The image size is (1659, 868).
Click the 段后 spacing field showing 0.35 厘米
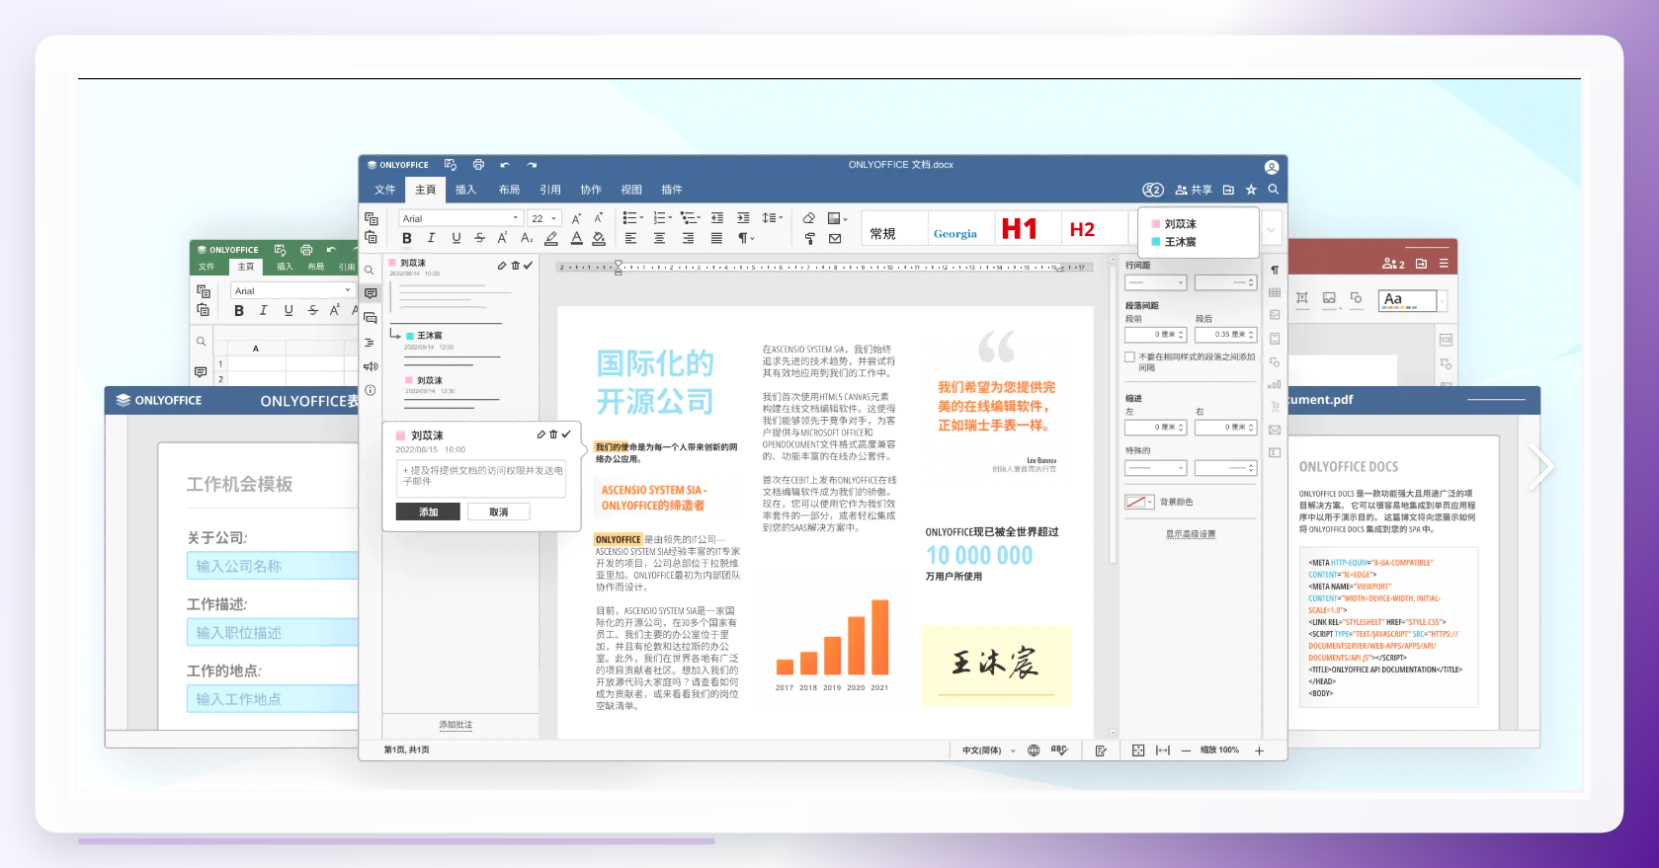click(1225, 335)
